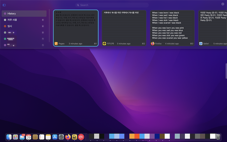Open App Store from the Dock
Image resolution: width=227 pixels, height=142 pixels.
coord(55,137)
